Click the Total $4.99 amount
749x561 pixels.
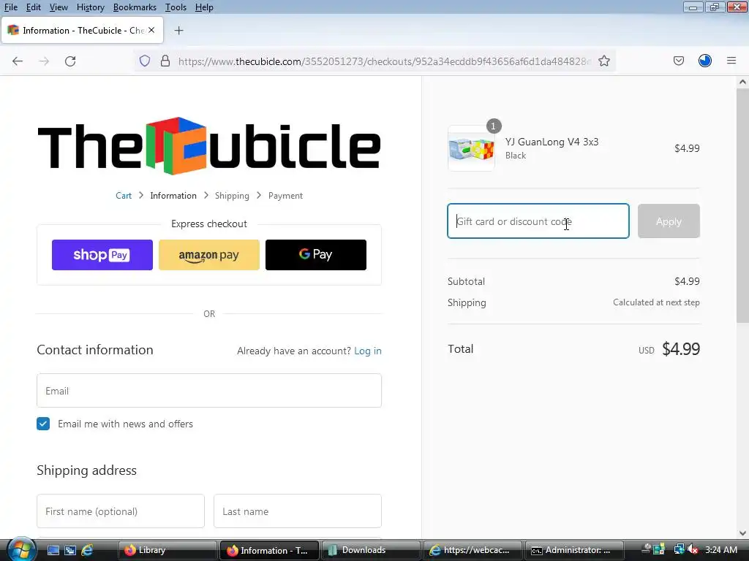(x=681, y=349)
